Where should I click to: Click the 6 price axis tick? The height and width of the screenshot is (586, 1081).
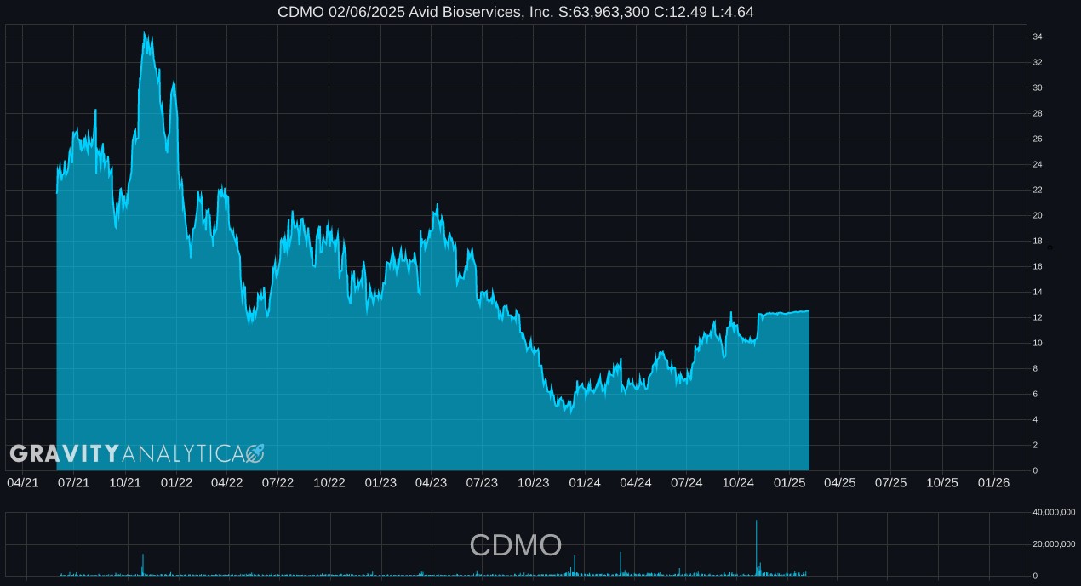[1035, 395]
